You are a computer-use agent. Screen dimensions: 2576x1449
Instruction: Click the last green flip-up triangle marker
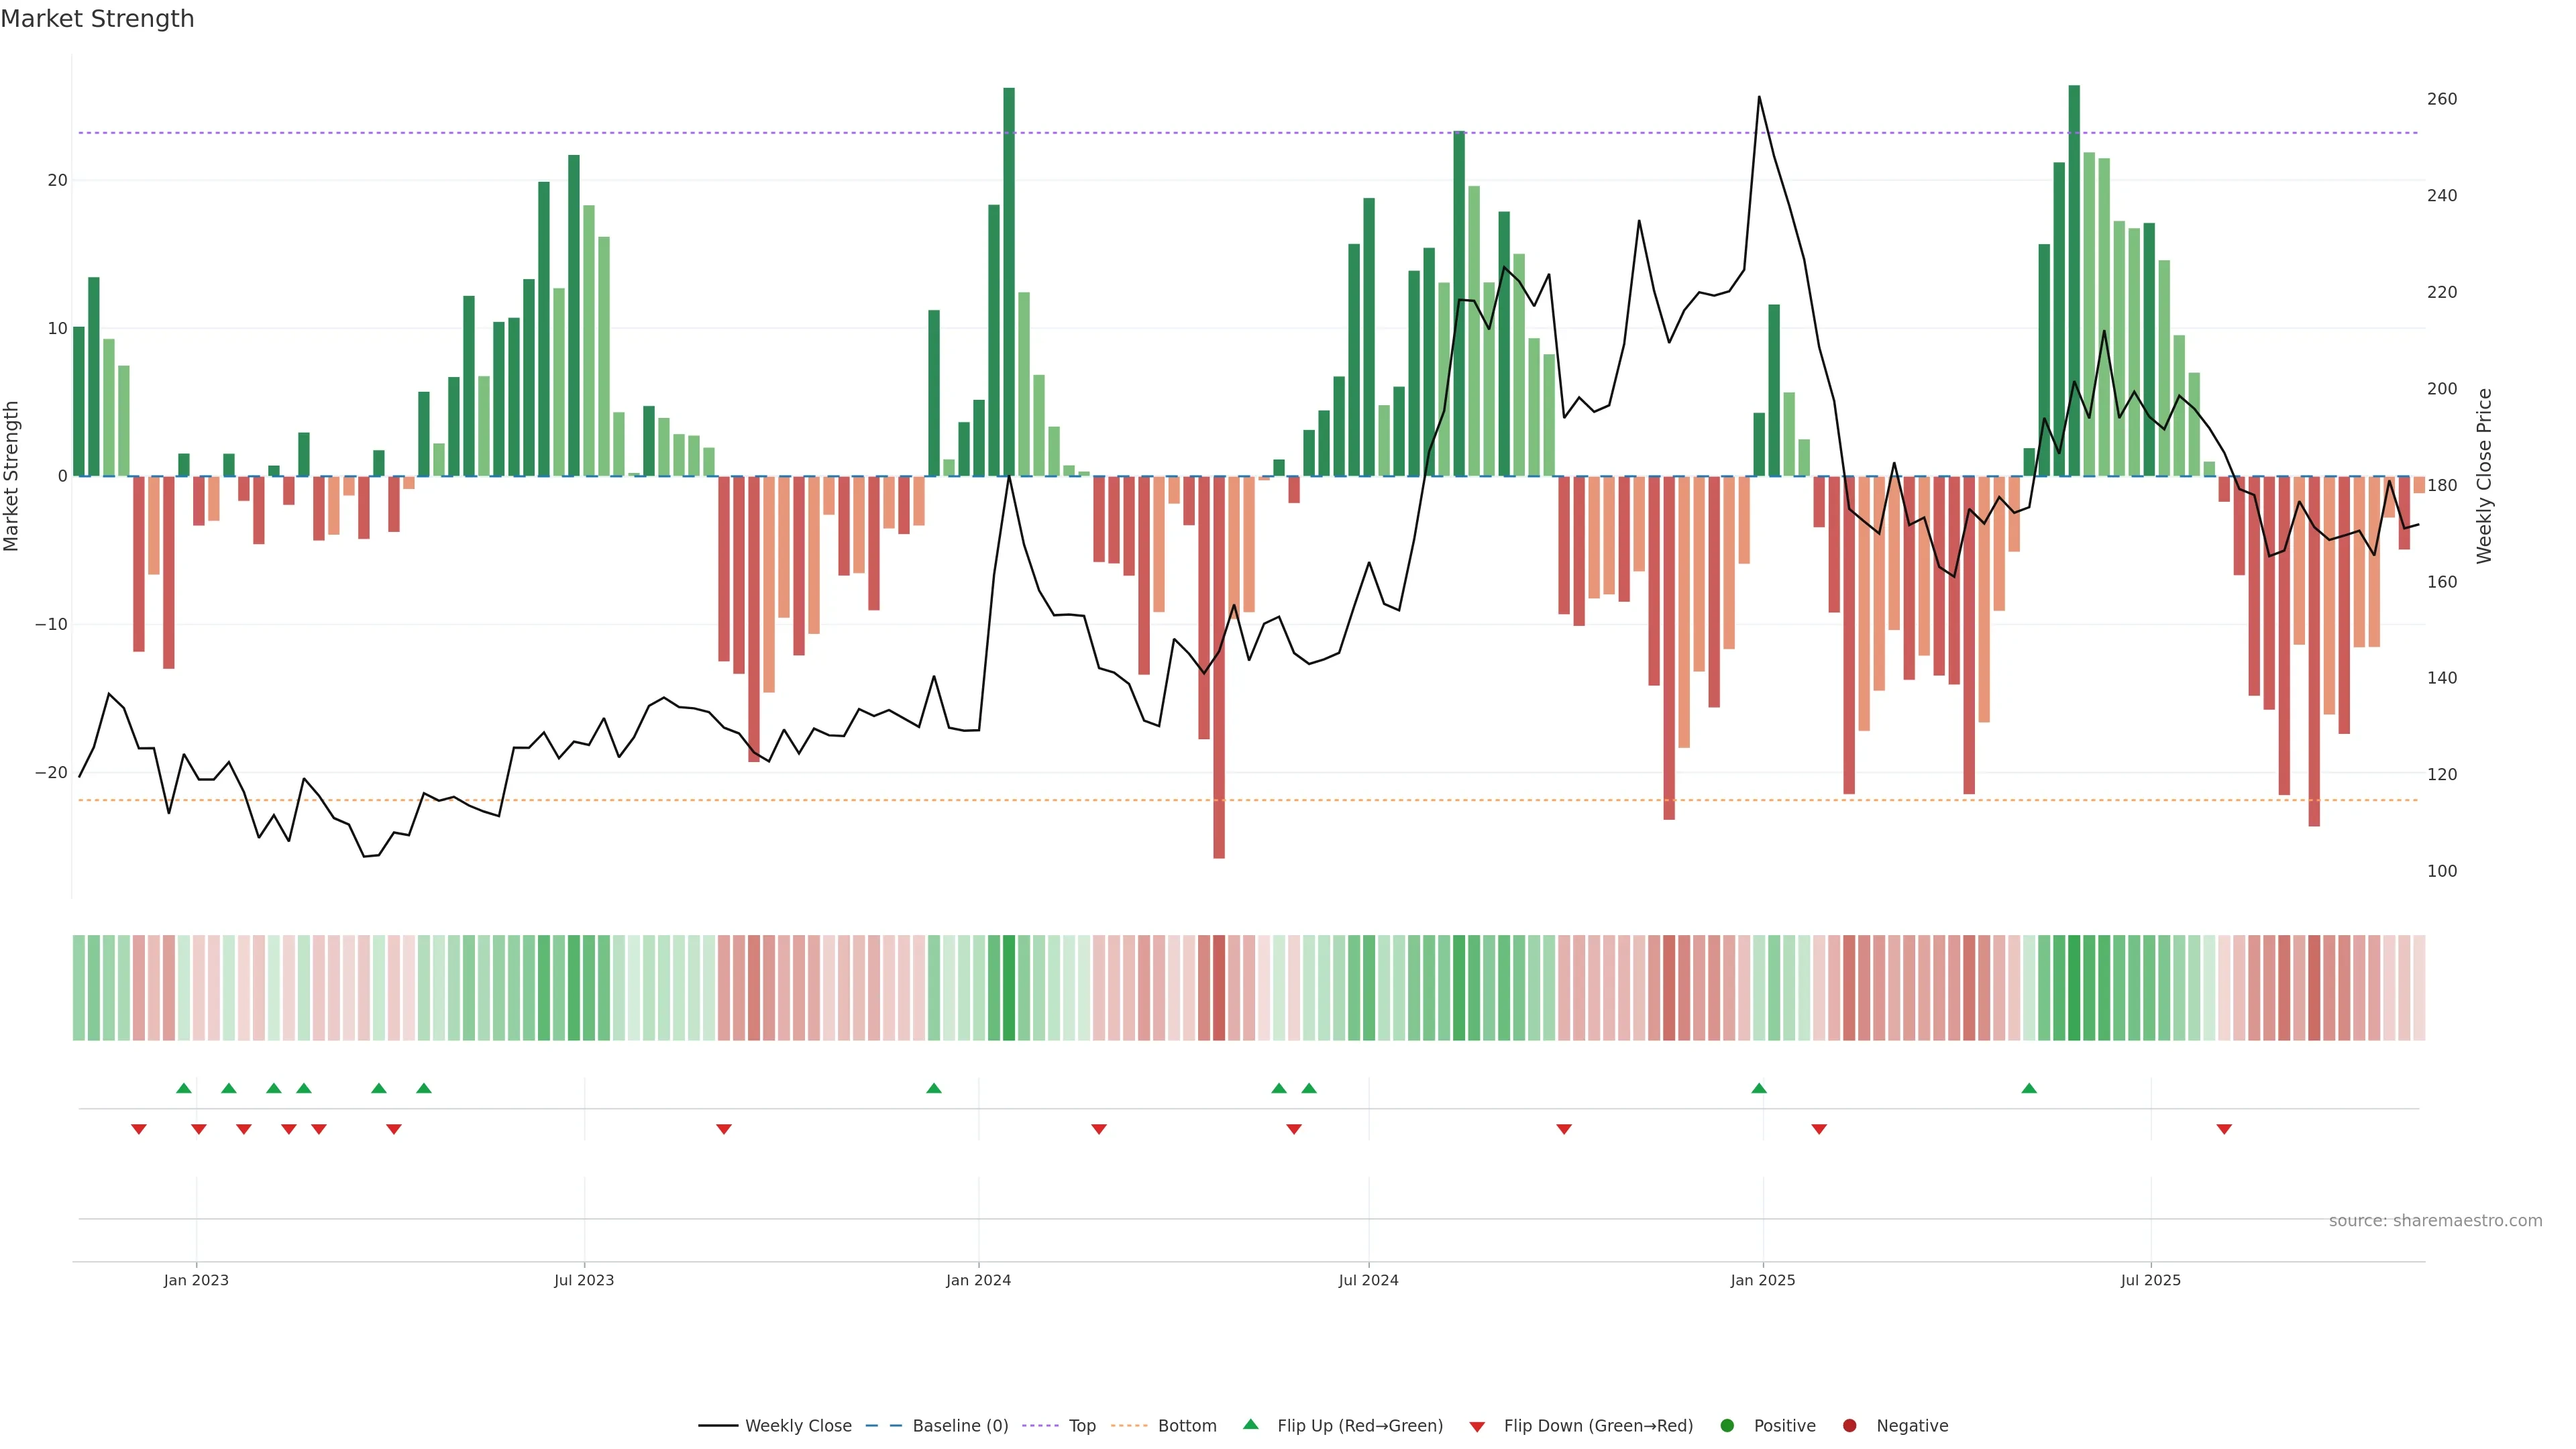click(2029, 1088)
